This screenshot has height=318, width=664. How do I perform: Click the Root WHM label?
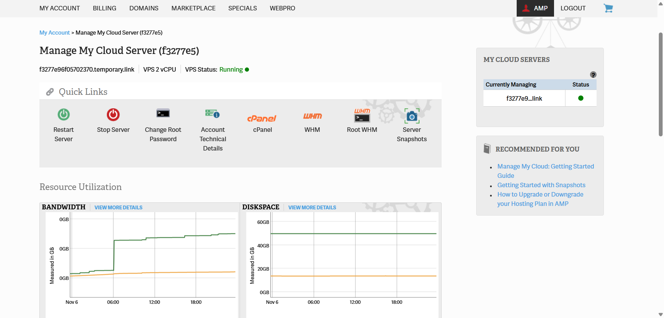[362, 130]
